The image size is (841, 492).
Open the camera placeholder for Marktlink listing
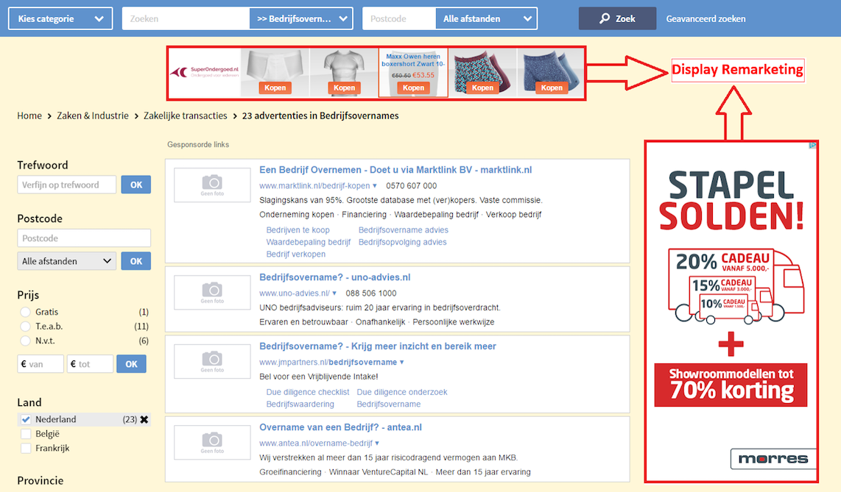pos(212,185)
